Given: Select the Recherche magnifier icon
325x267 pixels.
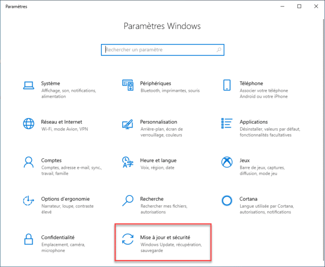Looking at the screenshot, I should [128, 200].
